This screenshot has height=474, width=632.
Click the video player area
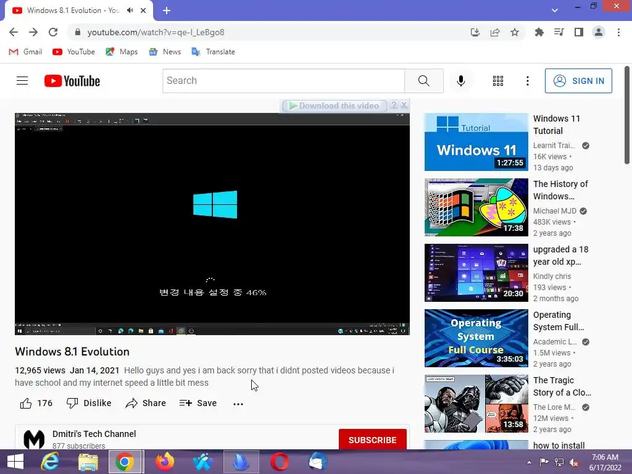click(212, 223)
